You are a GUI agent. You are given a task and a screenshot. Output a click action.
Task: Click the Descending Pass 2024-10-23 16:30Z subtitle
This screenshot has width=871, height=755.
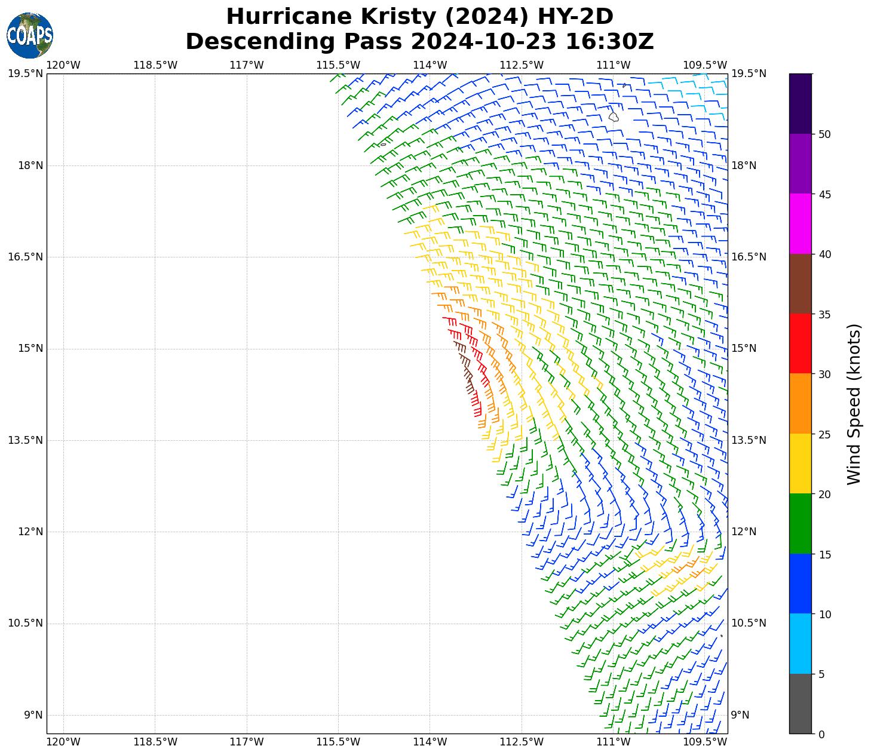(419, 42)
